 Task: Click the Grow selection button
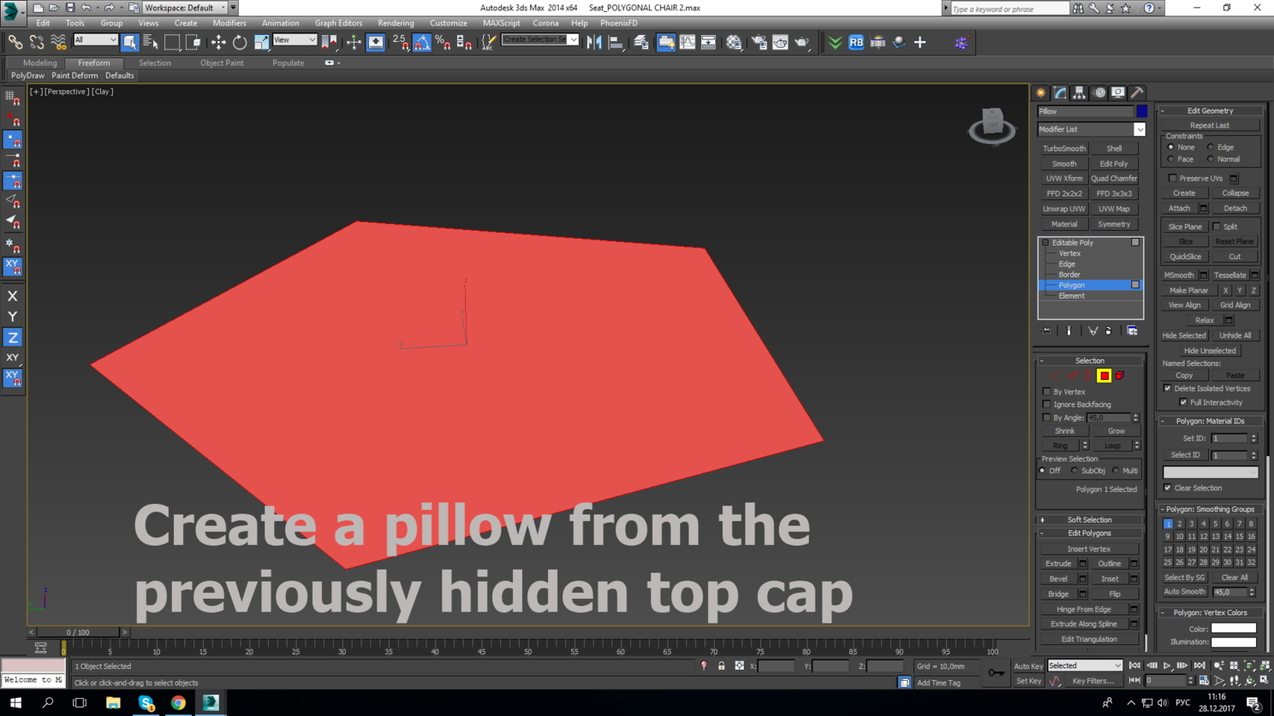(x=1116, y=431)
